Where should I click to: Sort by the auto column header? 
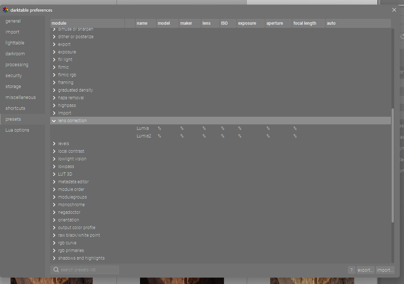(x=359, y=23)
